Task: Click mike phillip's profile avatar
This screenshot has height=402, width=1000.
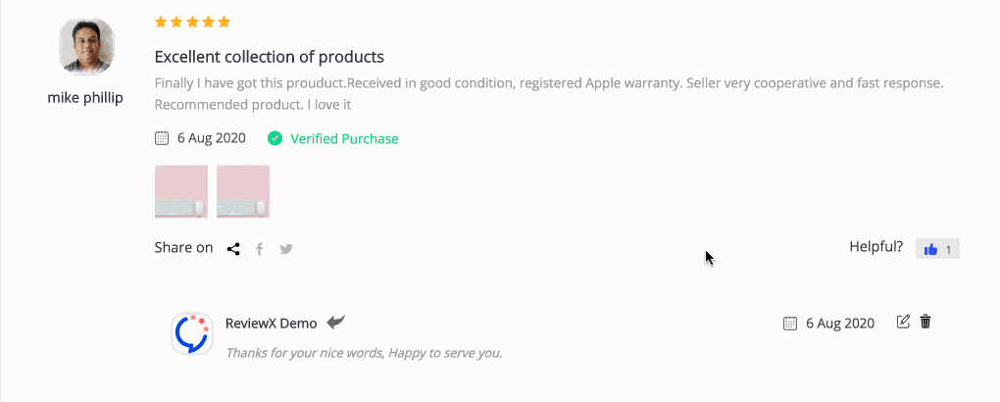Action: [86, 46]
